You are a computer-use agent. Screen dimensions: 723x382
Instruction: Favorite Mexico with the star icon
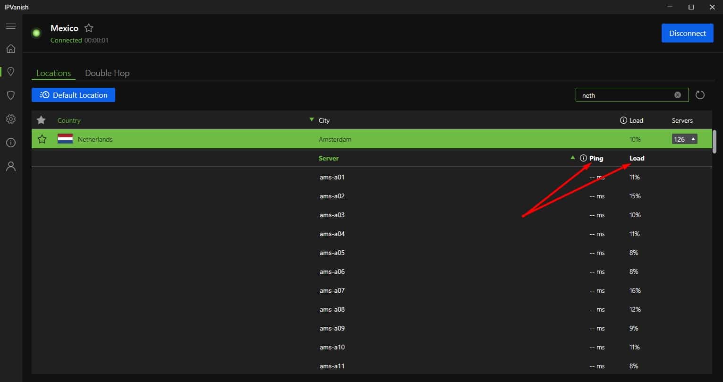(x=89, y=28)
